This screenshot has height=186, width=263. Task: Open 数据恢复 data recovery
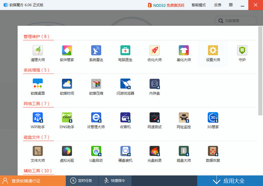click(213, 154)
